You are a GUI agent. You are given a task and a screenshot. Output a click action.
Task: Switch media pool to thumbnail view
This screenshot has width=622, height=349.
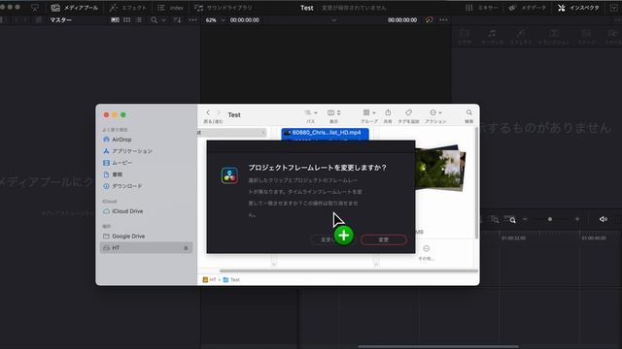(x=115, y=19)
